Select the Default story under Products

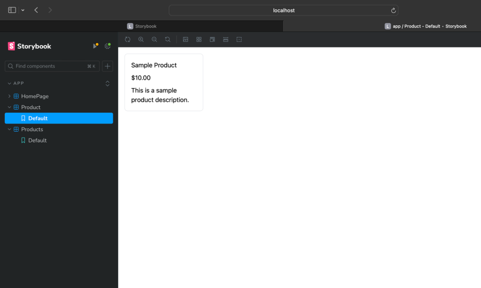pos(37,140)
